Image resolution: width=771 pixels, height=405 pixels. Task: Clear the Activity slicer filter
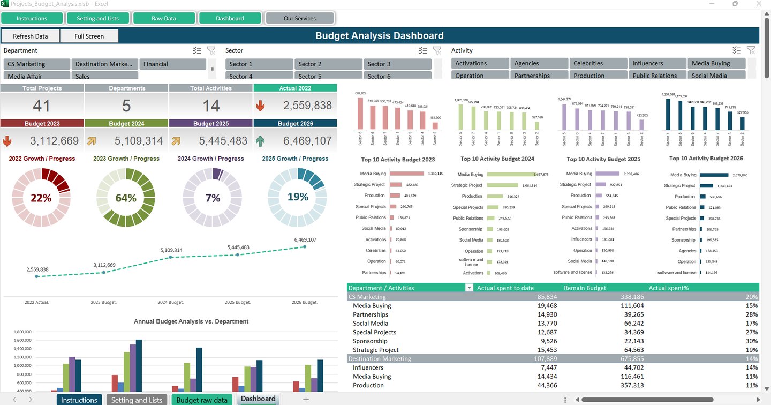pos(751,50)
